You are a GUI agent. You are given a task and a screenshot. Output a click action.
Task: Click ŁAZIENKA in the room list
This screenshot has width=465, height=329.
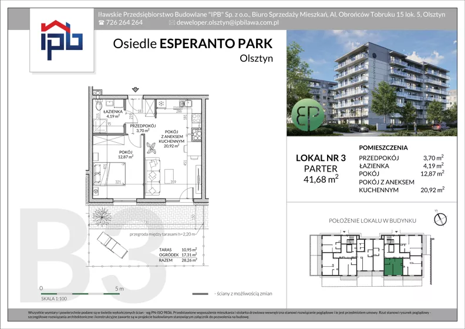tap(373, 166)
